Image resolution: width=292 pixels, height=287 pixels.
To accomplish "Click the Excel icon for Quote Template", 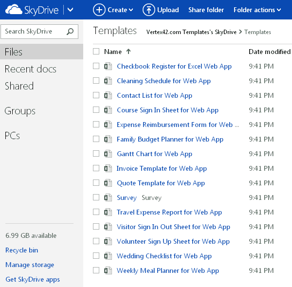I will 108,183.
